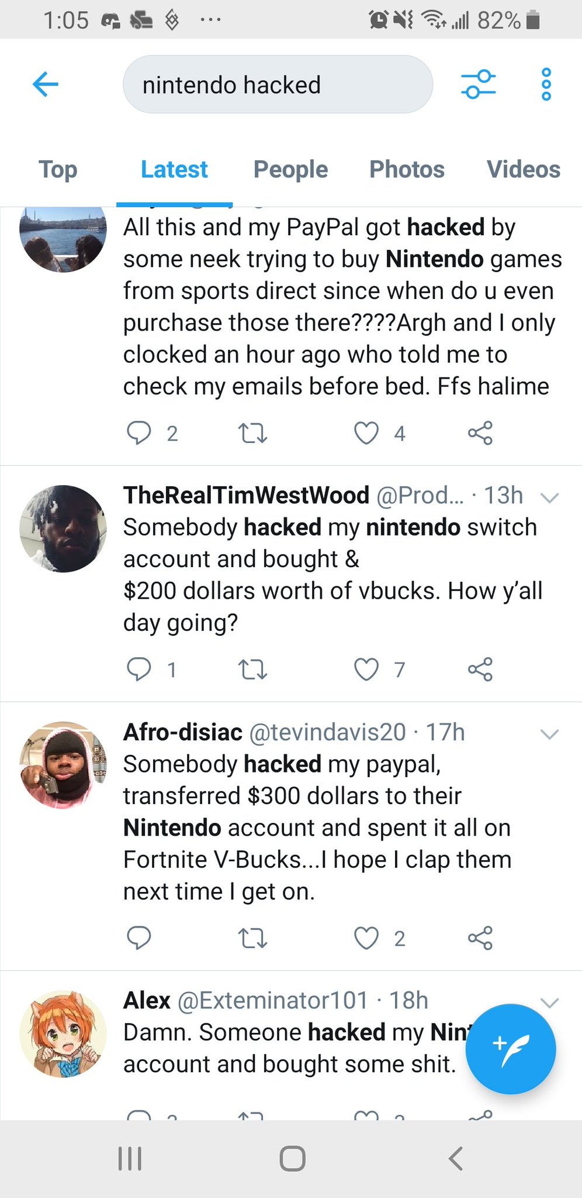Switch to the Top tab
582x1198 pixels.
coord(58,170)
